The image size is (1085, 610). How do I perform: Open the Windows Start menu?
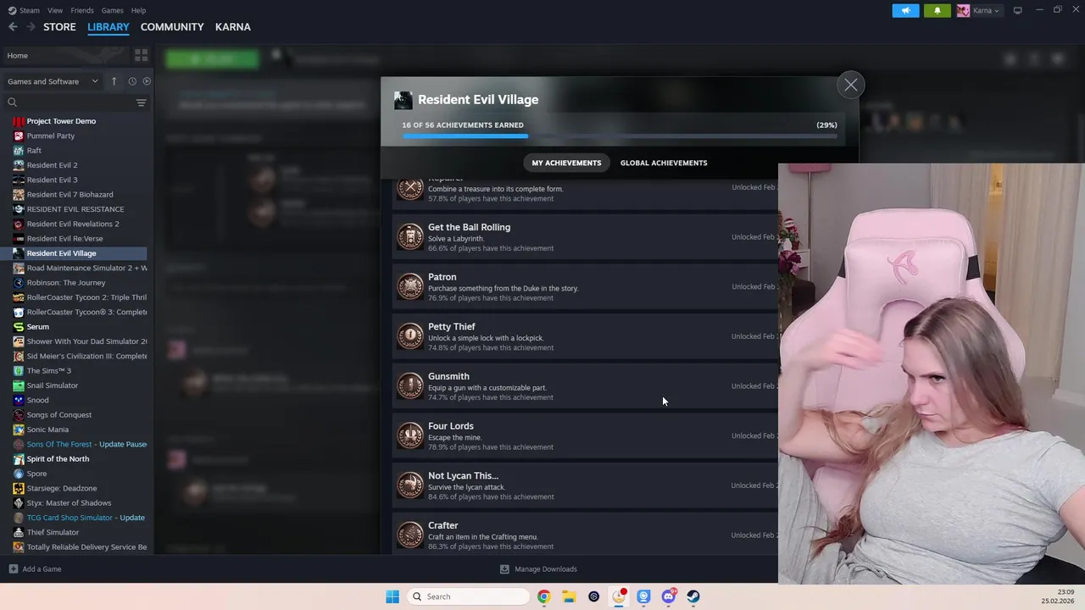point(392,596)
